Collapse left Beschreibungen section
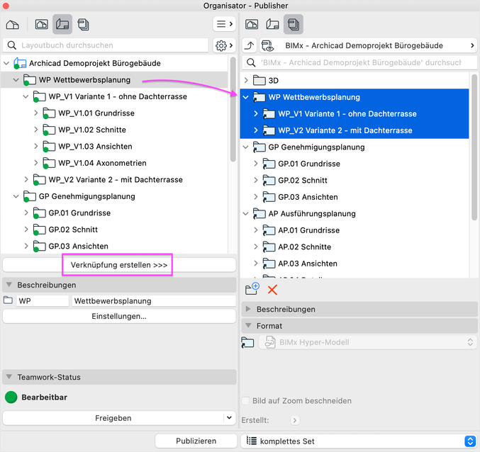 (9, 285)
